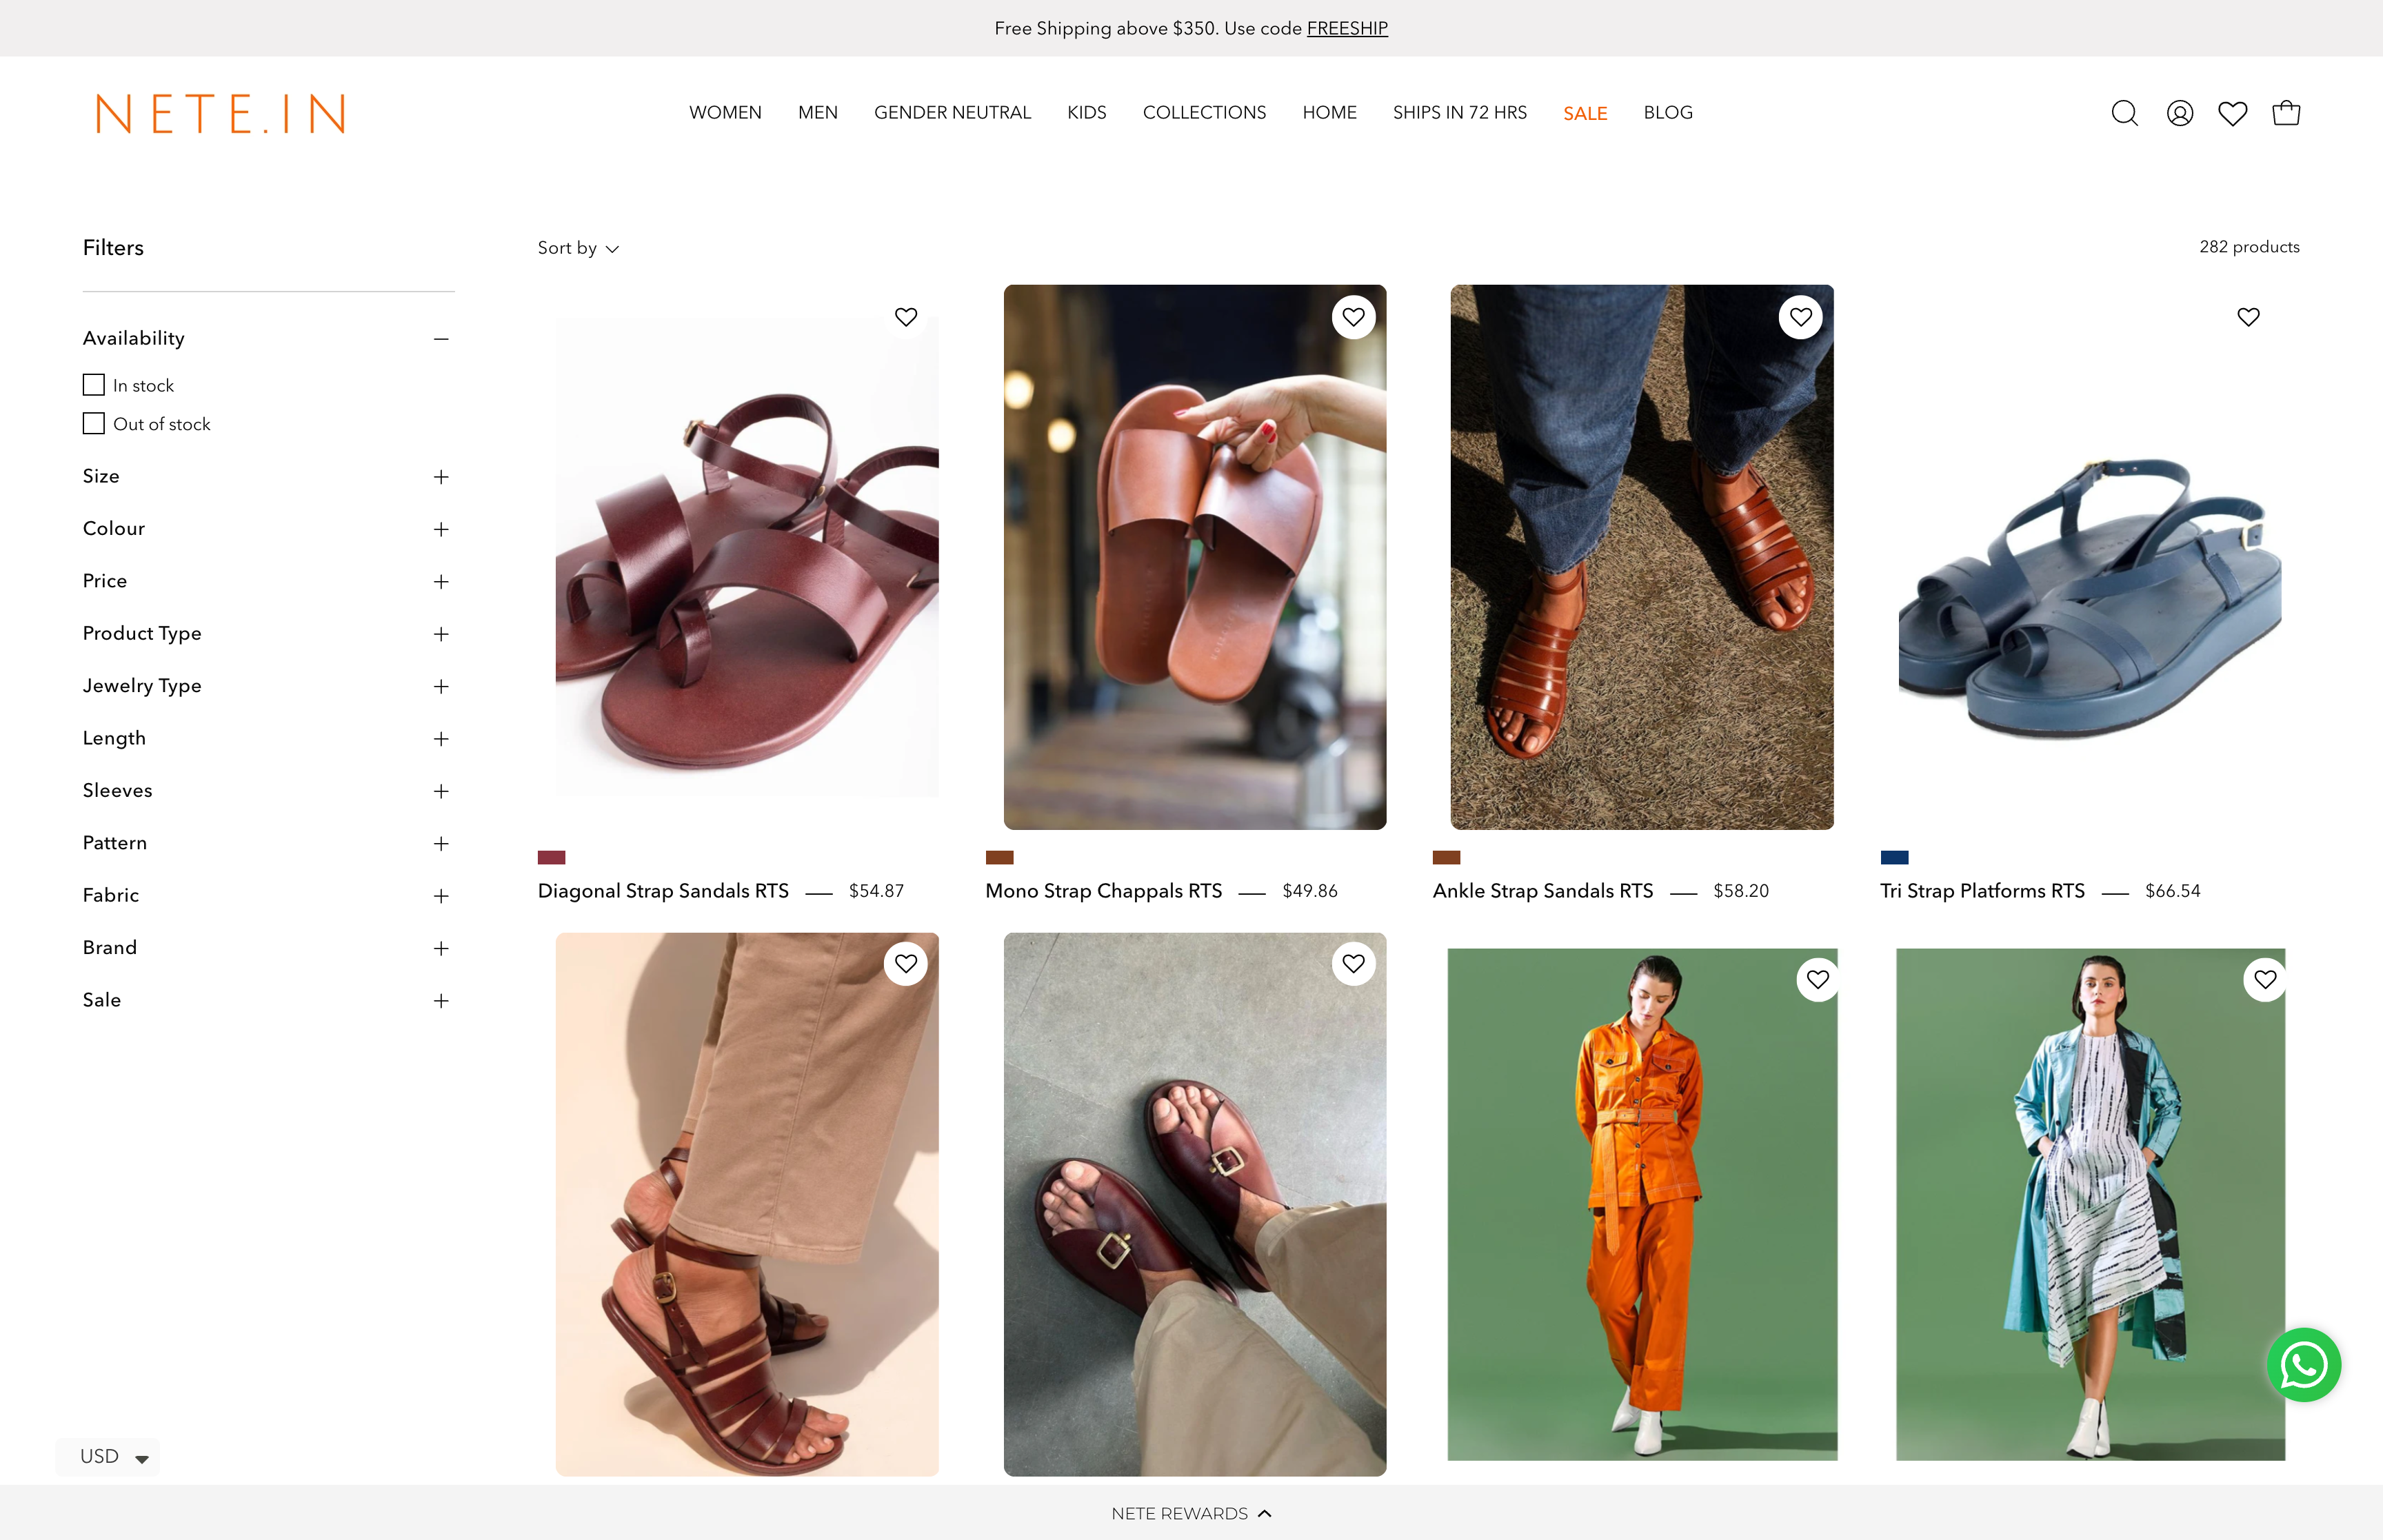Screen dimensions: 2383x1540
Task: Open the COLLECTIONS menu item
Action: tap(1204, 113)
